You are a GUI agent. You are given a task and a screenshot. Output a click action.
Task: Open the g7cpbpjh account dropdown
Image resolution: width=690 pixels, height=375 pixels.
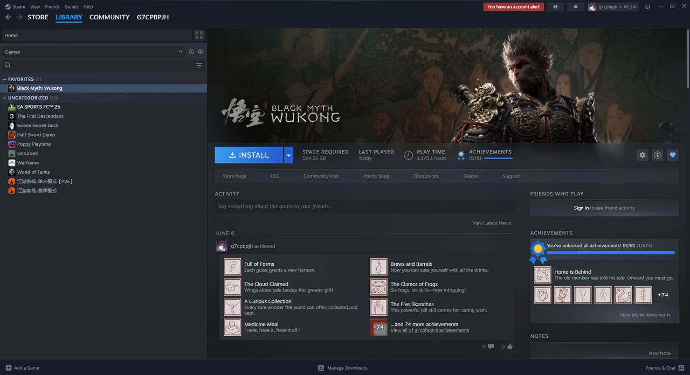[x=612, y=7]
